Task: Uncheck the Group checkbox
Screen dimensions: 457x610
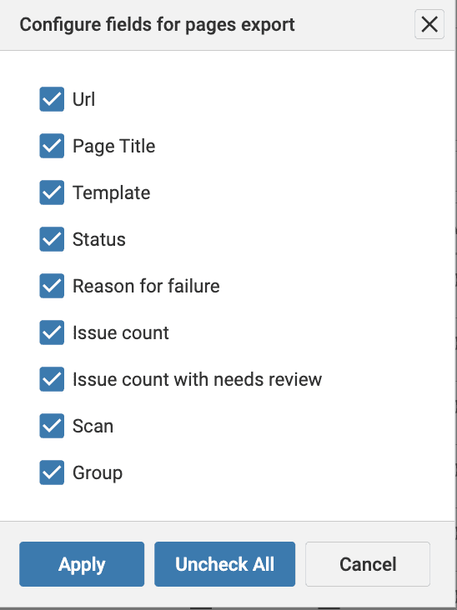Action: pyautogui.click(x=52, y=472)
